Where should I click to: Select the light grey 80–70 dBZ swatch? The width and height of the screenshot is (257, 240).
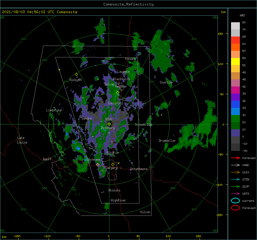[x=235, y=26]
